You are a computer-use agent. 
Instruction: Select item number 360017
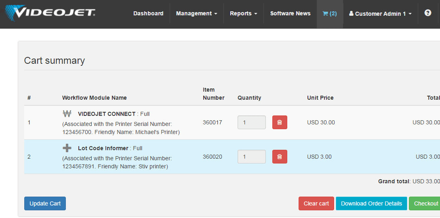pos(213,122)
